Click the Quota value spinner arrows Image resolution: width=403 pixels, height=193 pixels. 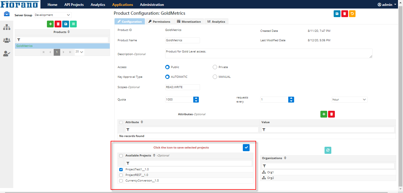coord(196,100)
